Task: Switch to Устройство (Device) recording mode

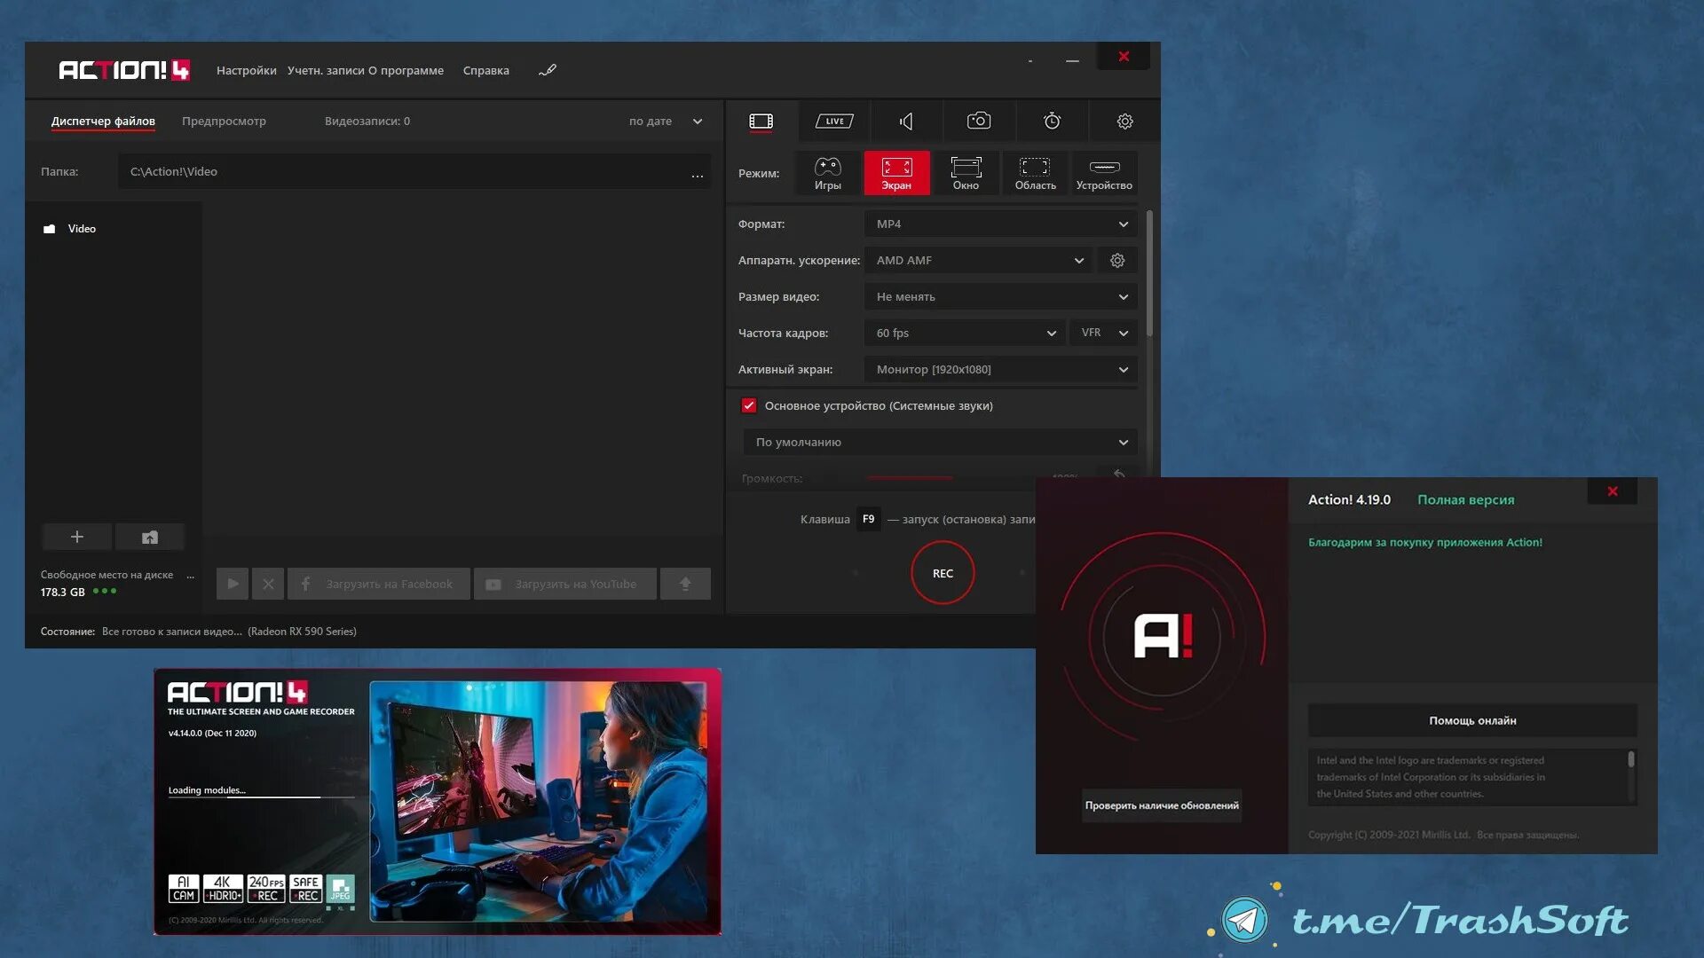Action: point(1102,172)
